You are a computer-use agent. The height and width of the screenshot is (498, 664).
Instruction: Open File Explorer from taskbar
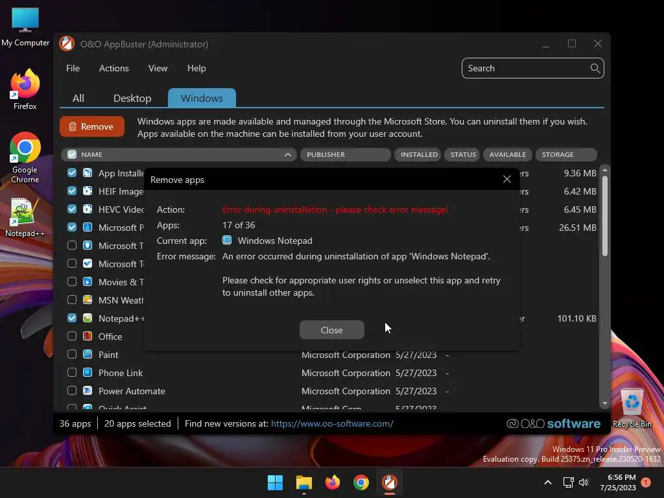[303, 482]
